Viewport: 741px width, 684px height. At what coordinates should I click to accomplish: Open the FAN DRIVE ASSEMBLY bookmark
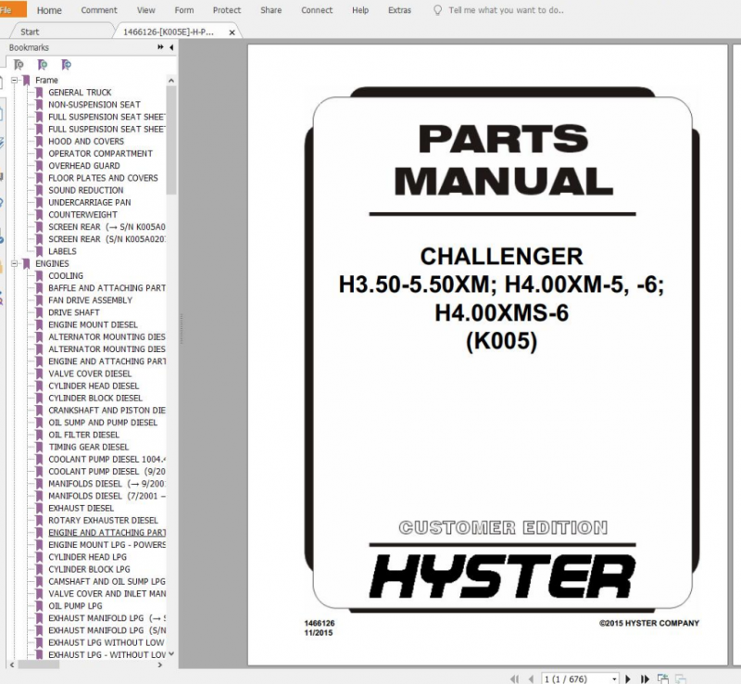pos(90,300)
